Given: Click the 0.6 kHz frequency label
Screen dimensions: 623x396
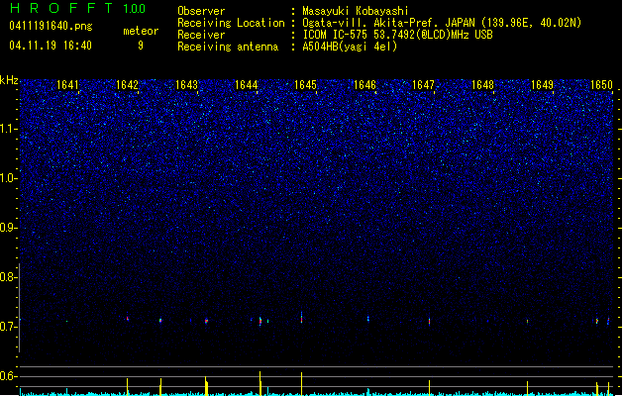Looking at the screenshot, I should click(x=9, y=376).
